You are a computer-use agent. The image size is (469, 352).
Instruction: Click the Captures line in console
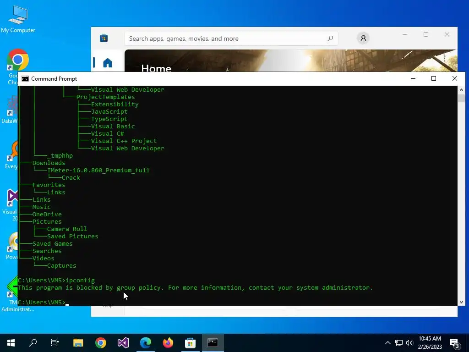(x=62, y=265)
